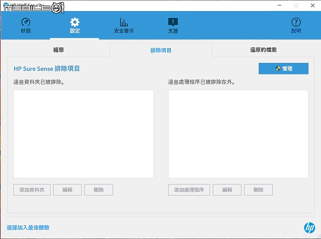This screenshot has width=321, height=239.
Task: Click 編輯 button under excluded folders list
Action: pyautogui.click(x=67, y=190)
